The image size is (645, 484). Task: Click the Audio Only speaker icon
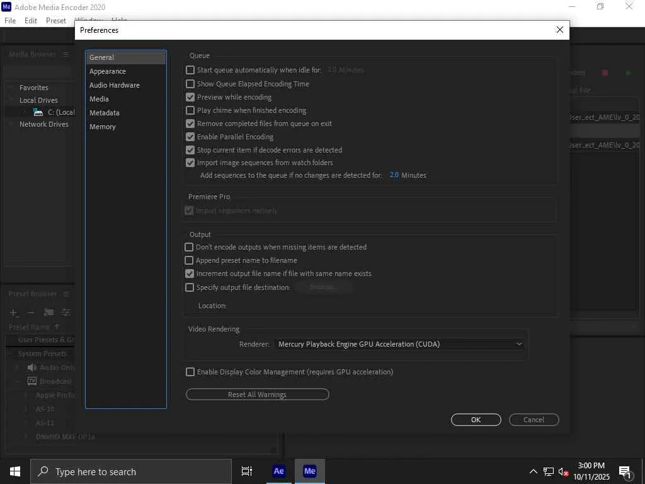[x=31, y=367]
